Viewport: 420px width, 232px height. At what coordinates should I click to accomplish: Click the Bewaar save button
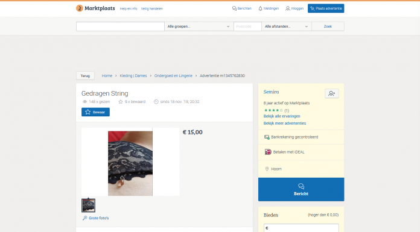click(x=95, y=112)
